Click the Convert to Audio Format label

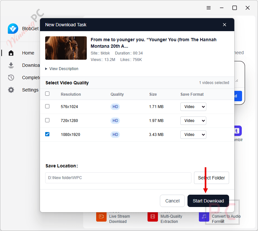226,219
